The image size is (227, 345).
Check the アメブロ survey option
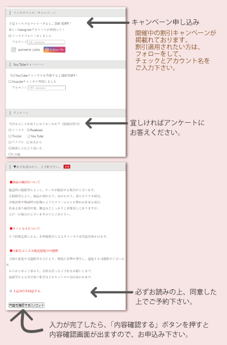pyautogui.click(x=10, y=142)
